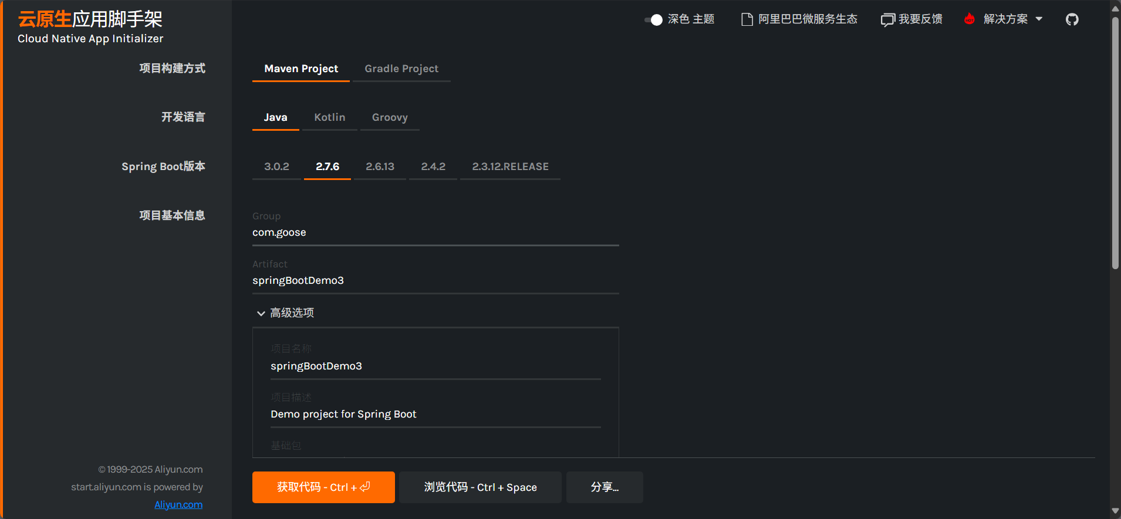Screen dimensions: 1121x519
Task: Click the 开发语言 section label
Action: point(183,117)
